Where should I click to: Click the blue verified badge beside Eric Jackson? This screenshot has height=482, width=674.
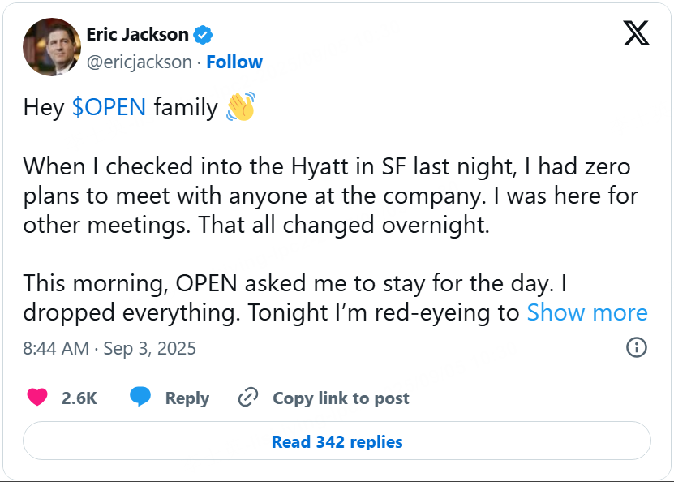pyautogui.click(x=203, y=35)
